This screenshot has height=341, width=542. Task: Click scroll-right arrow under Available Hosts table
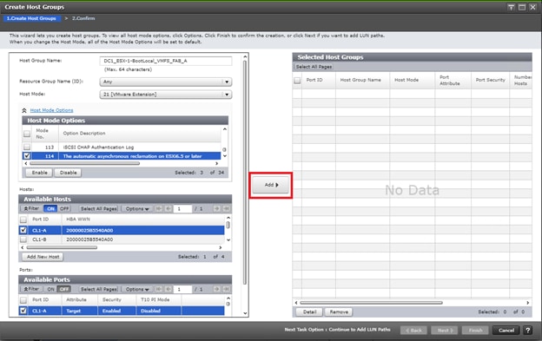pyautogui.click(x=221, y=247)
